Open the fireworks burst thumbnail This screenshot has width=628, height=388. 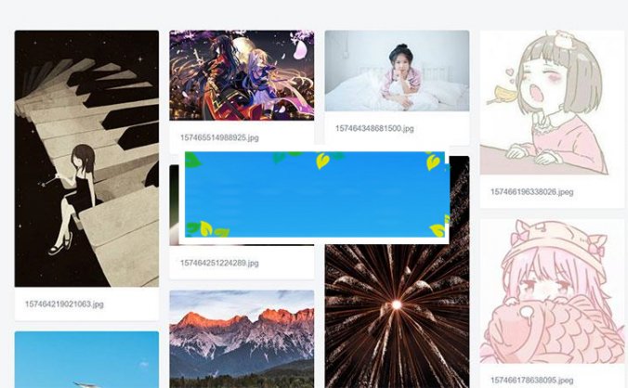397,316
